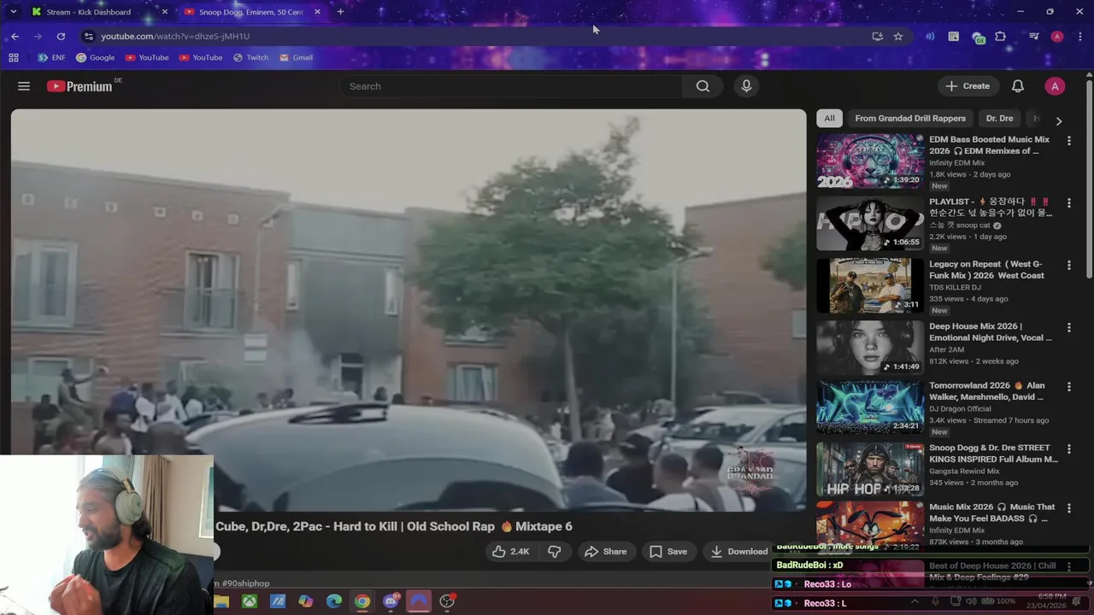The width and height of the screenshot is (1094, 615).
Task: Reload the page
Action: coord(61,36)
